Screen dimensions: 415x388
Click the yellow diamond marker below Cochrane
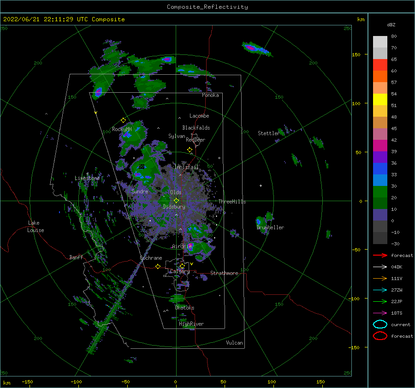[158, 266]
